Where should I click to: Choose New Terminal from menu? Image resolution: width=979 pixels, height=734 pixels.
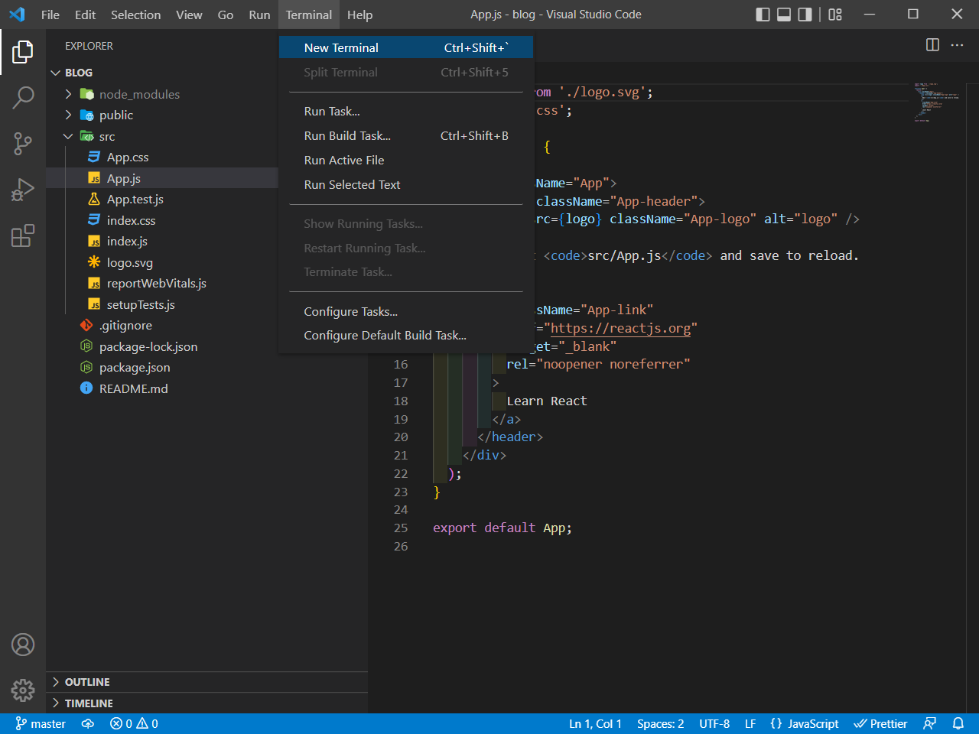(x=406, y=47)
